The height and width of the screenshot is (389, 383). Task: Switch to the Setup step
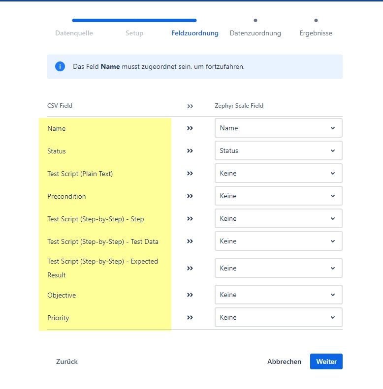[134, 33]
